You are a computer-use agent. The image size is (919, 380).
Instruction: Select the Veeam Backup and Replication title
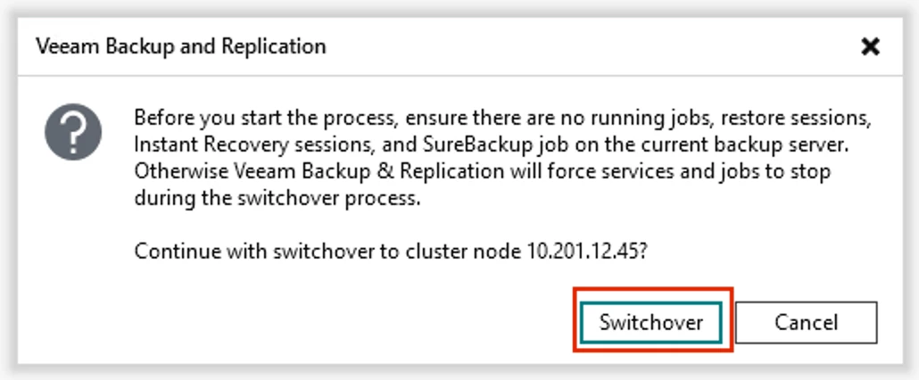180,46
